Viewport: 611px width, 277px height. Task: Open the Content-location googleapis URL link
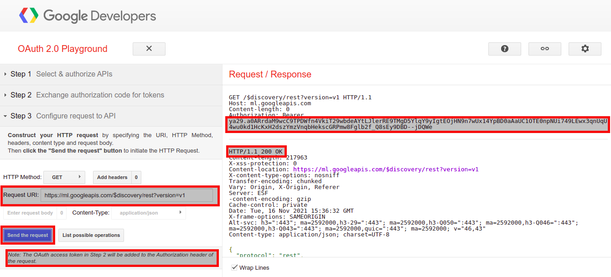386,169
